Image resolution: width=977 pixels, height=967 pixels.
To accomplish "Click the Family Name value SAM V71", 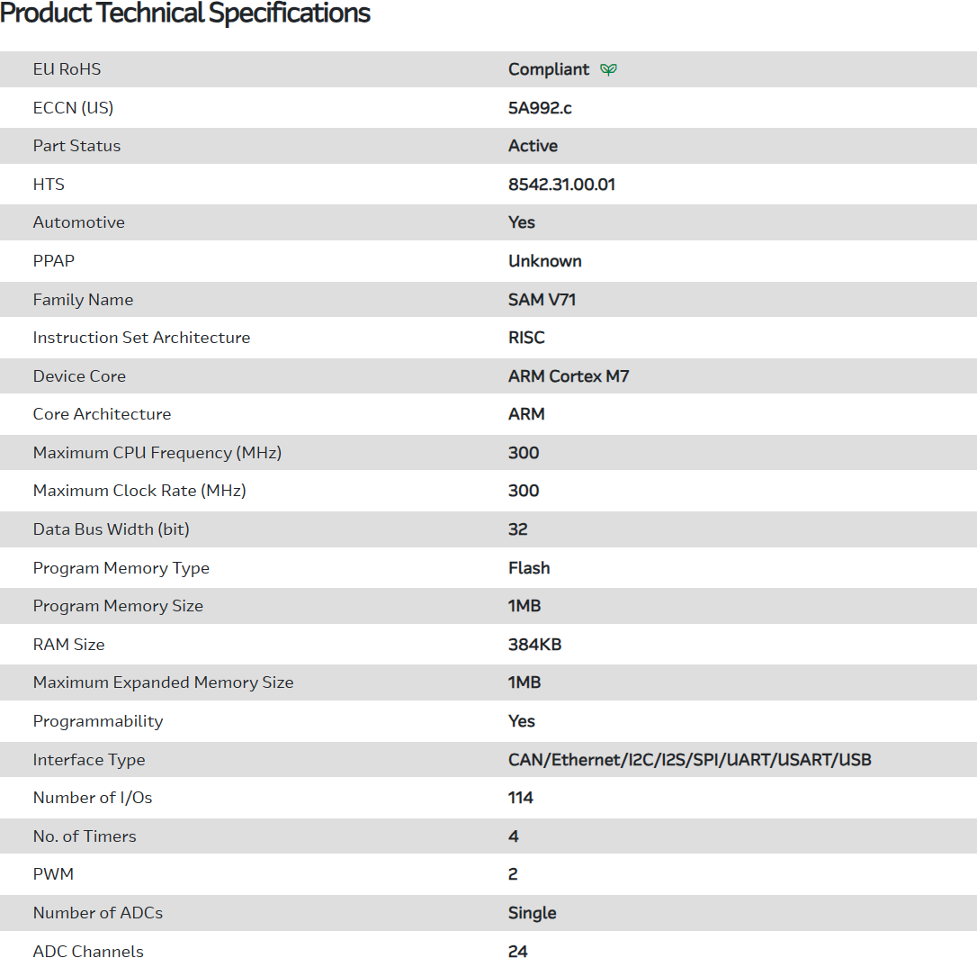I will coord(542,300).
